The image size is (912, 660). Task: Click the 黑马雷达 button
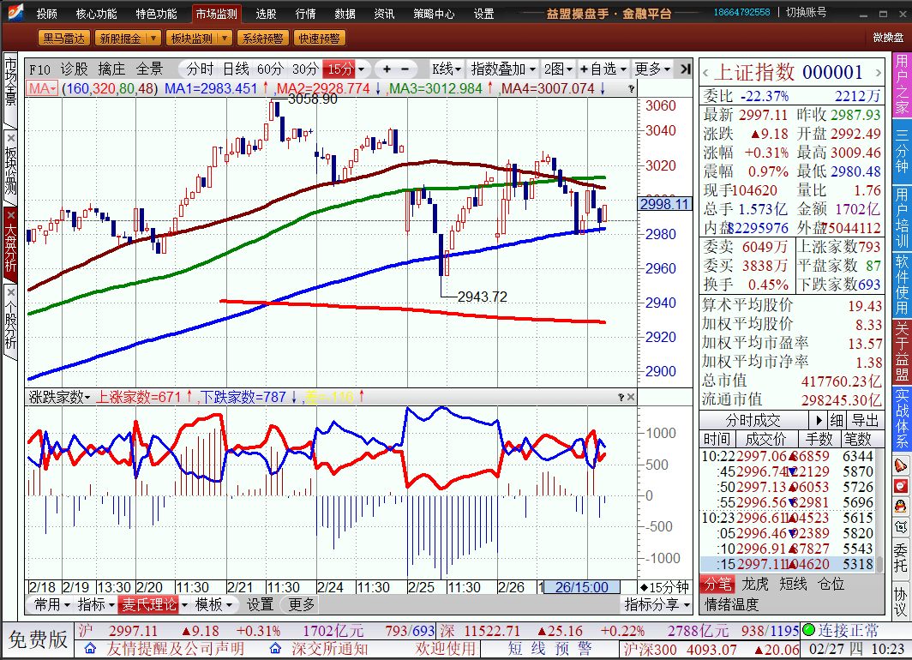click(63, 39)
